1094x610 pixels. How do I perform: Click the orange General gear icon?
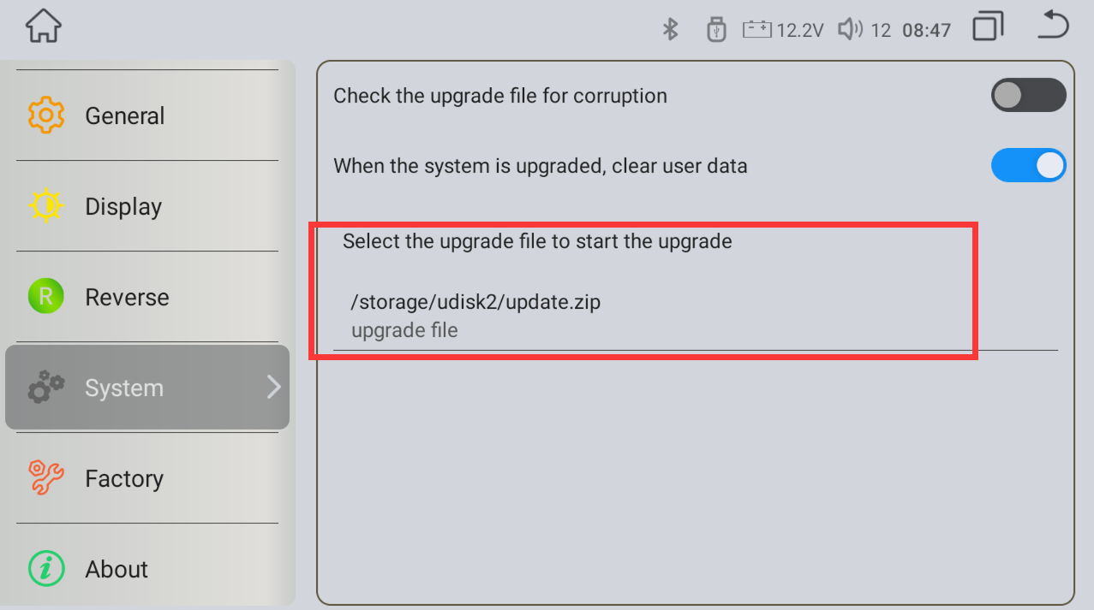click(46, 115)
